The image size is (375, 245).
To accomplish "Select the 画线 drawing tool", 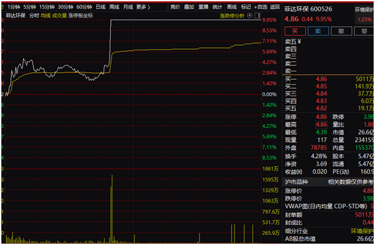I will (232, 7).
